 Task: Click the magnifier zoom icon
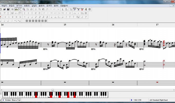pyautogui.click(x=24, y=9)
